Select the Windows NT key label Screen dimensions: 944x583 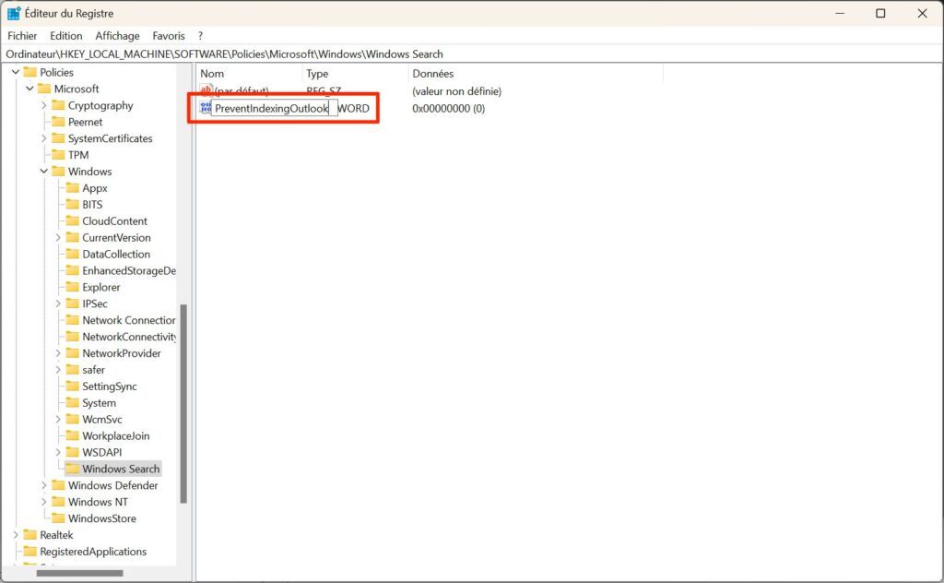click(98, 502)
